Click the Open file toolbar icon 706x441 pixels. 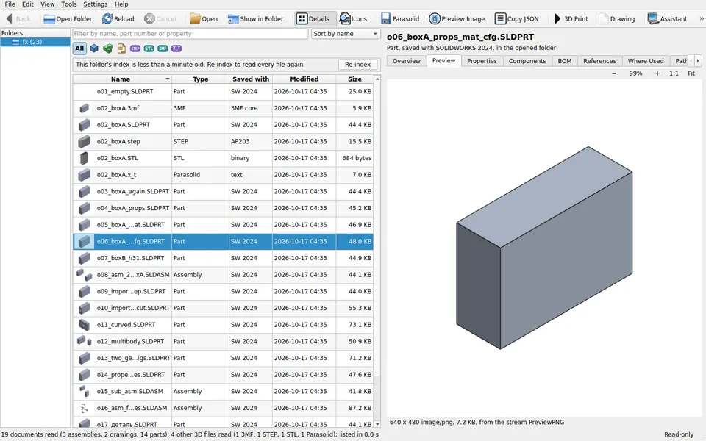click(x=195, y=19)
